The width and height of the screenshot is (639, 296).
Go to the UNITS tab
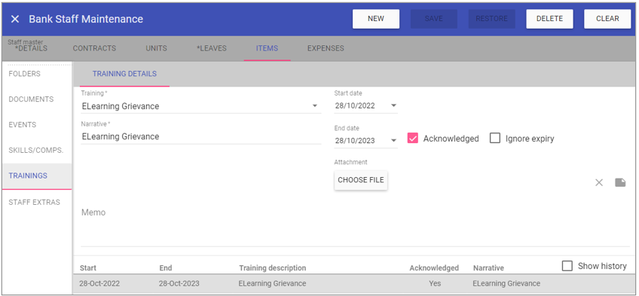tap(157, 48)
